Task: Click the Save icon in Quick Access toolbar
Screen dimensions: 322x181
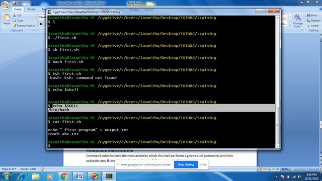Action: 14,3
